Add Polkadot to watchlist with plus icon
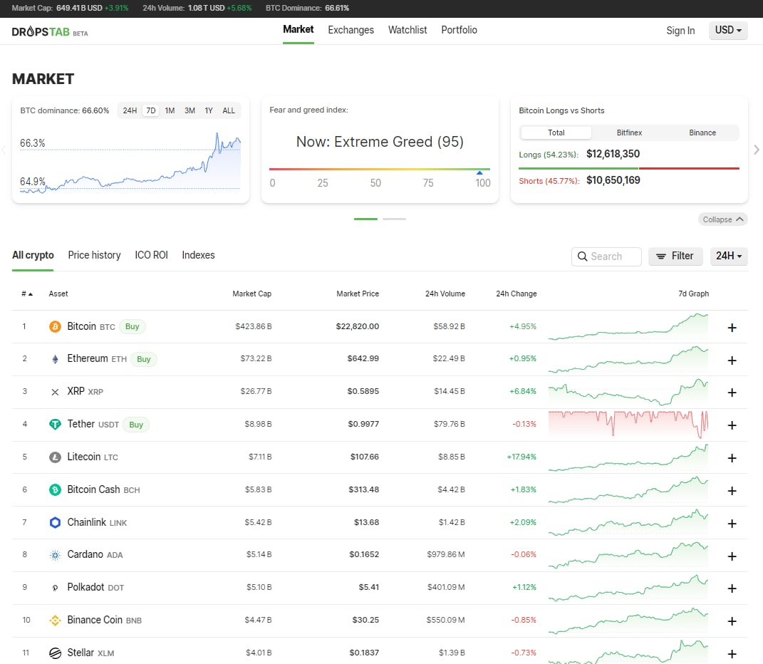This screenshot has width=763, height=664. [732, 588]
